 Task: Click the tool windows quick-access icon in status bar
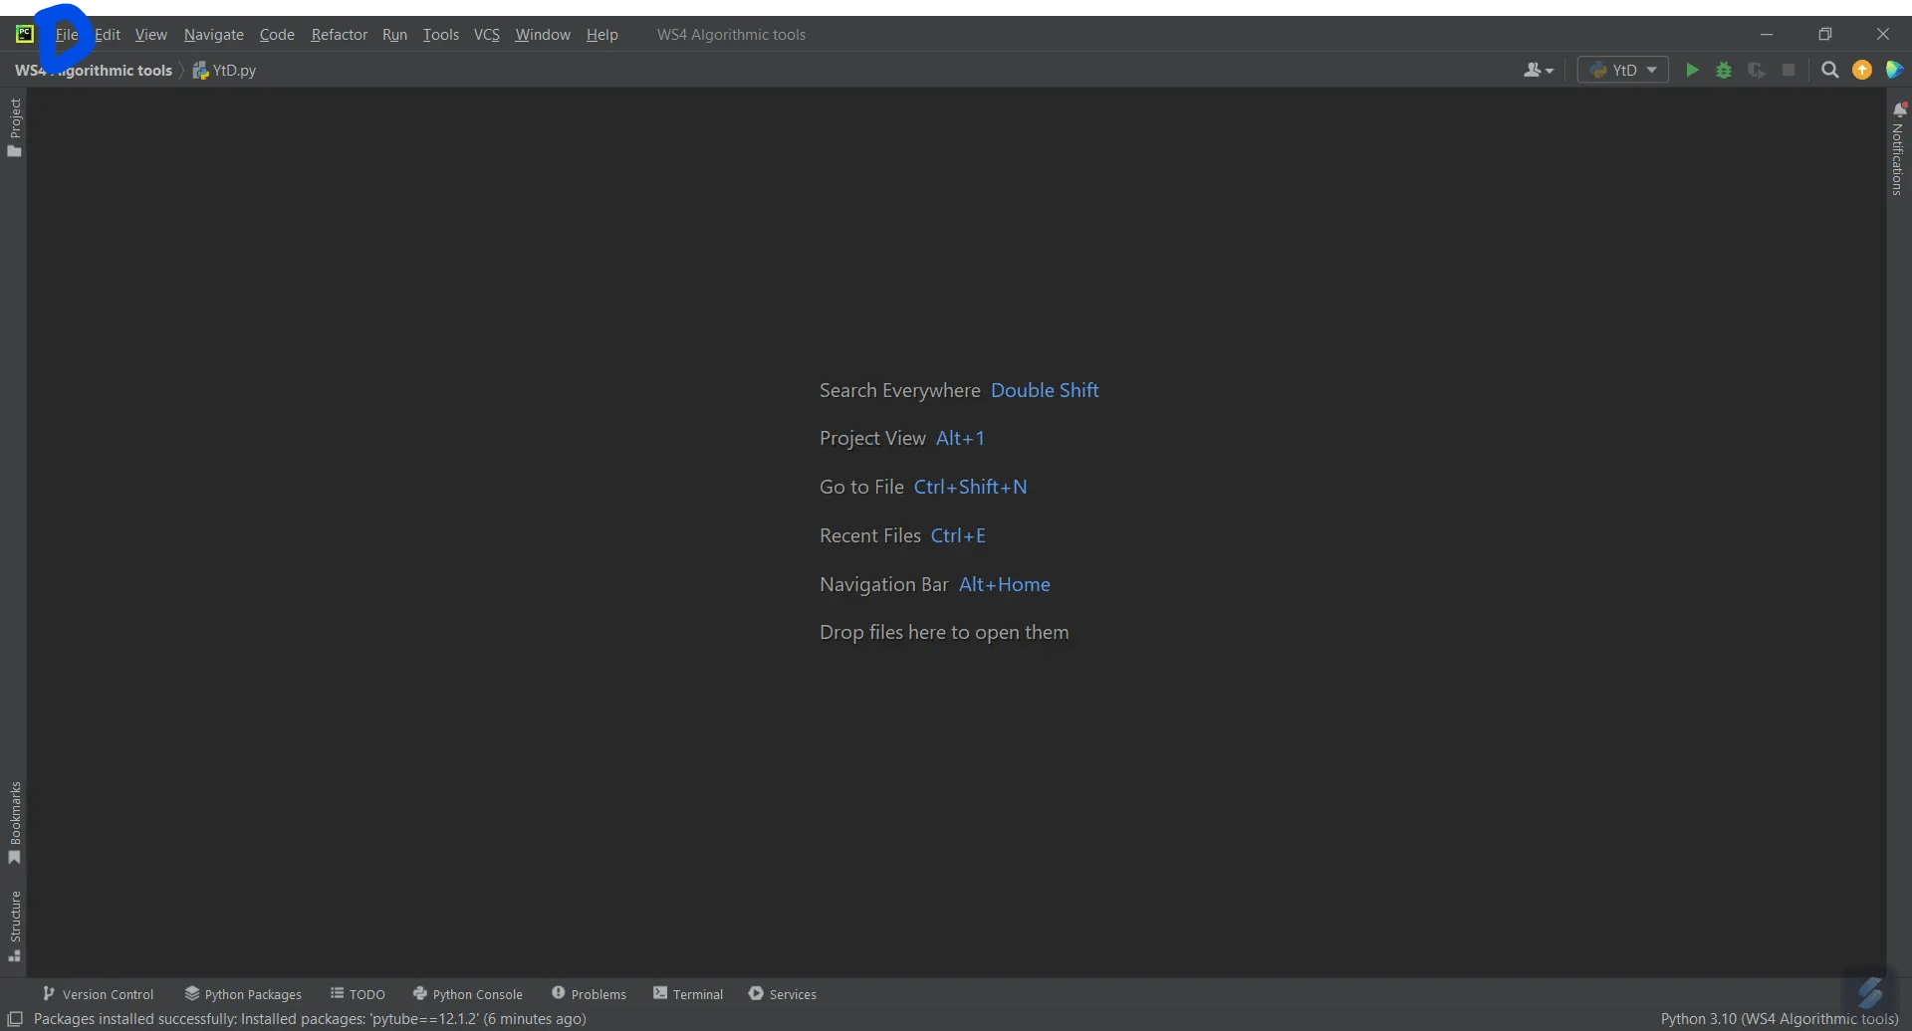pyautogui.click(x=15, y=1019)
